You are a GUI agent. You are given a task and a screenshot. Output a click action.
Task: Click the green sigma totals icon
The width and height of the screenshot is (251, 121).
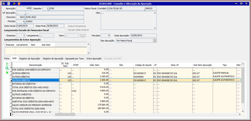pos(7,64)
